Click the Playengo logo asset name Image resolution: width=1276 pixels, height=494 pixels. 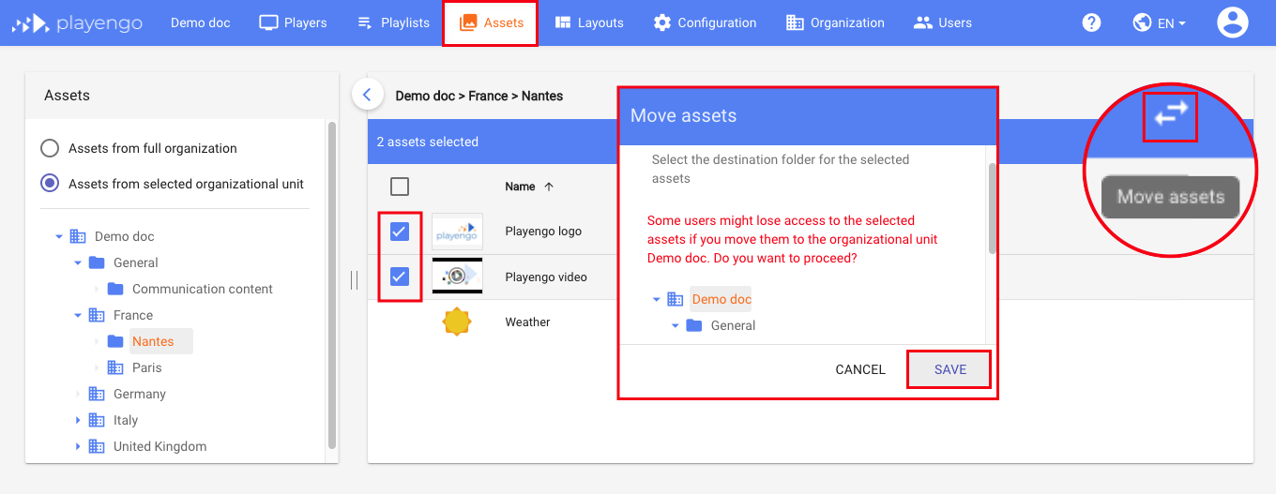[x=543, y=232]
